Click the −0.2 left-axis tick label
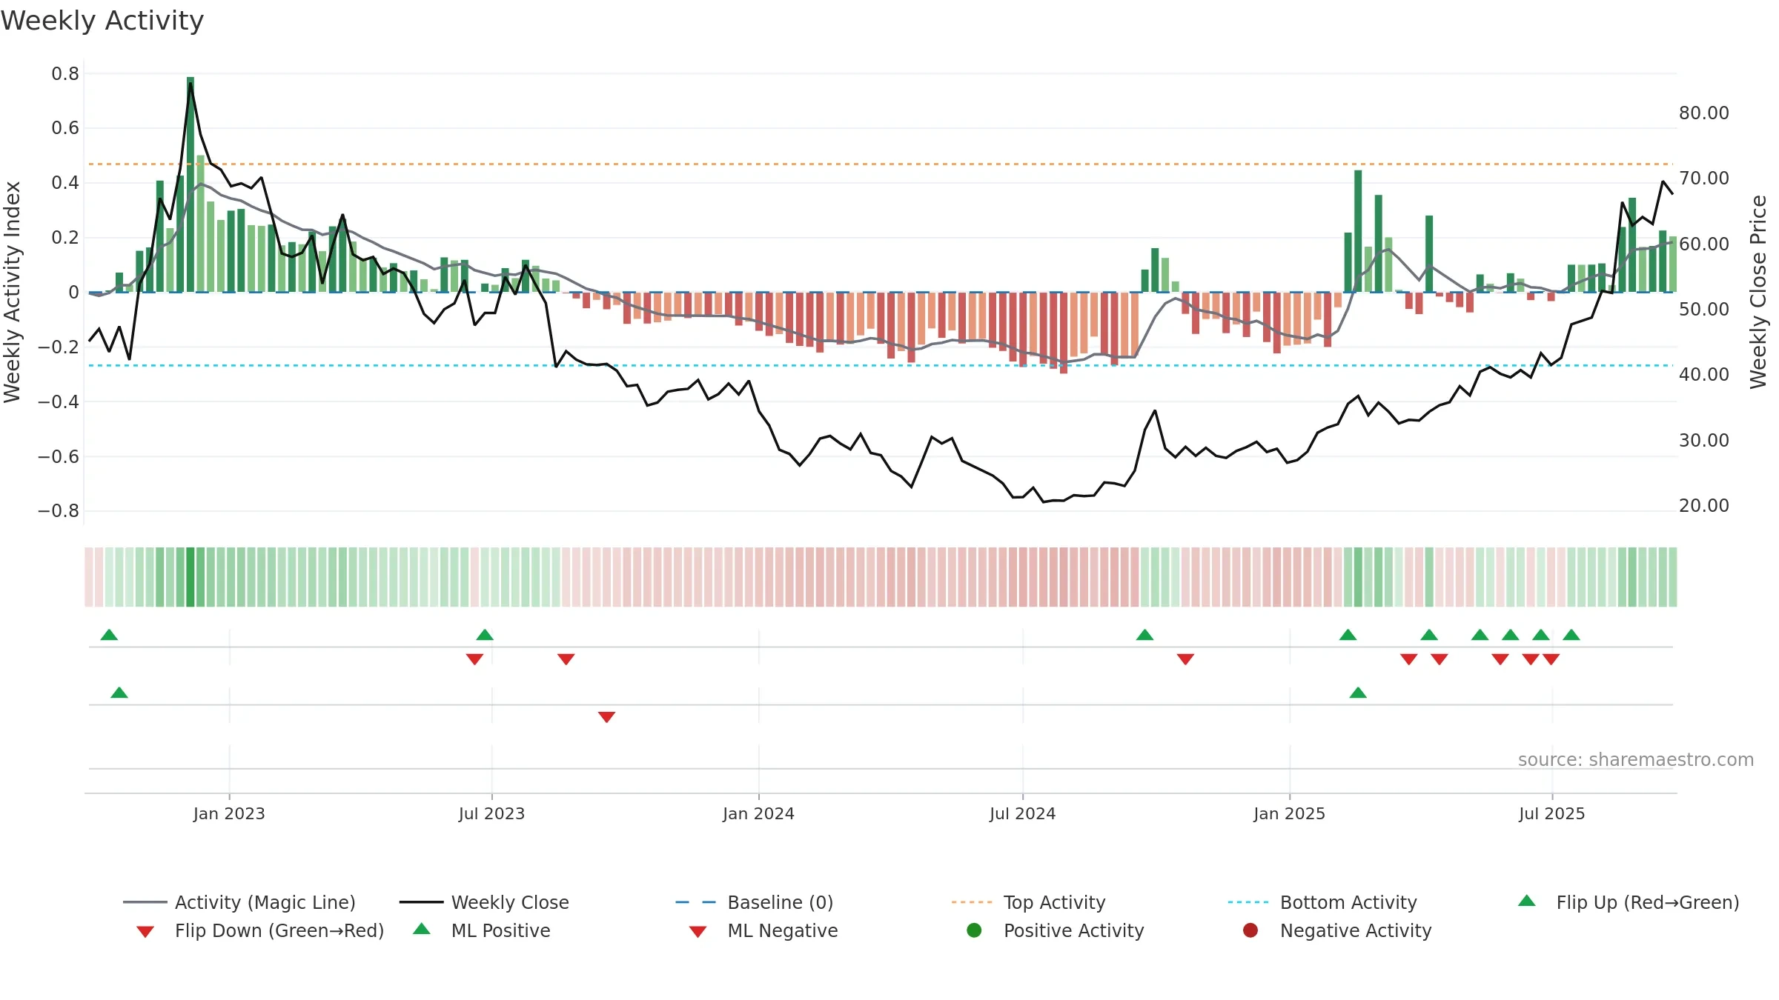The width and height of the screenshot is (1779, 1000). click(x=59, y=347)
